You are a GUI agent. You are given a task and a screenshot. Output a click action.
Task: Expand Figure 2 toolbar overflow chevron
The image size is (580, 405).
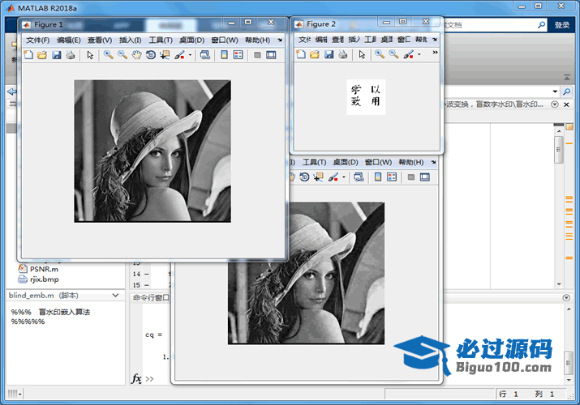(435, 53)
